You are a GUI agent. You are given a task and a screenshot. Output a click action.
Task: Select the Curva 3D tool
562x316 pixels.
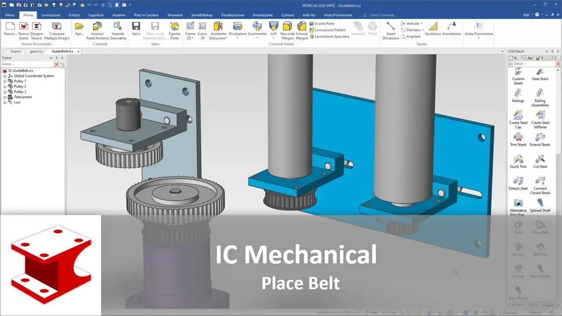point(202,31)
